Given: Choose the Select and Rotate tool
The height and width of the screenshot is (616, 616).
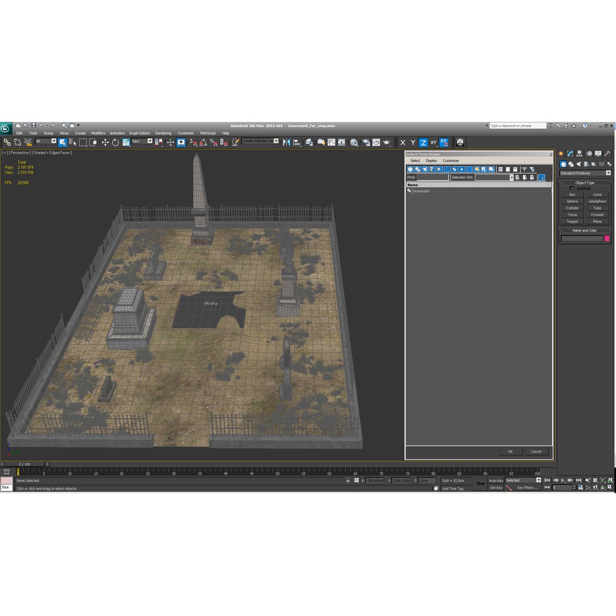Looking at the screenshot, I should click(x=115, y=142).
